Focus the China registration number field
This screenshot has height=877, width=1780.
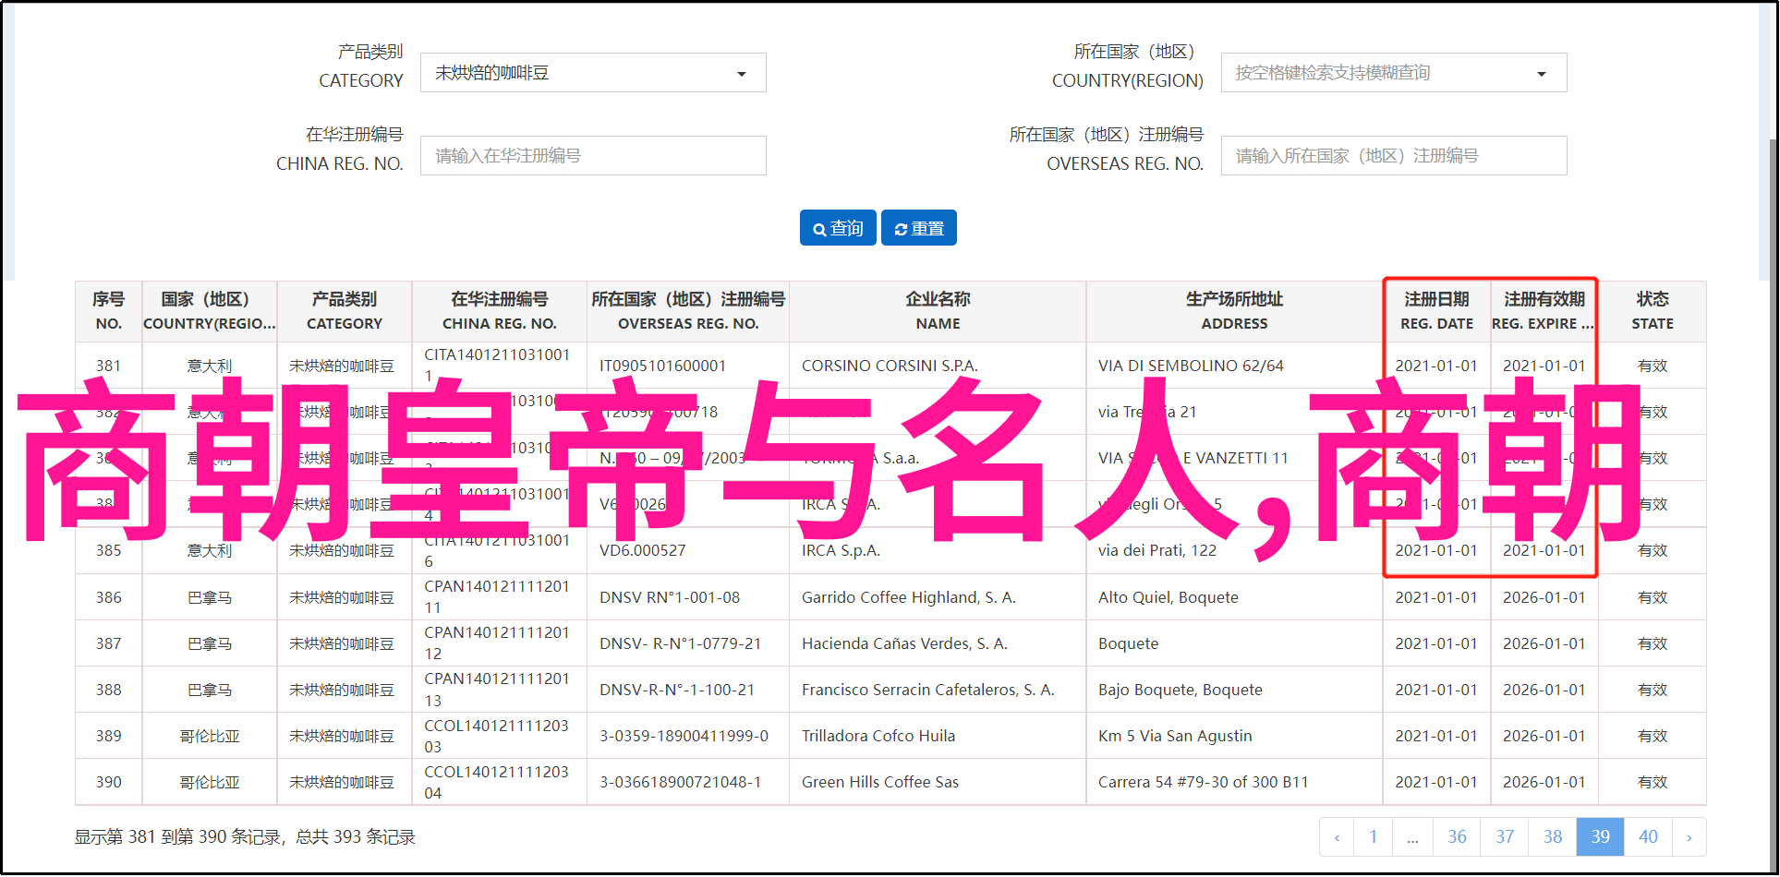593,156
